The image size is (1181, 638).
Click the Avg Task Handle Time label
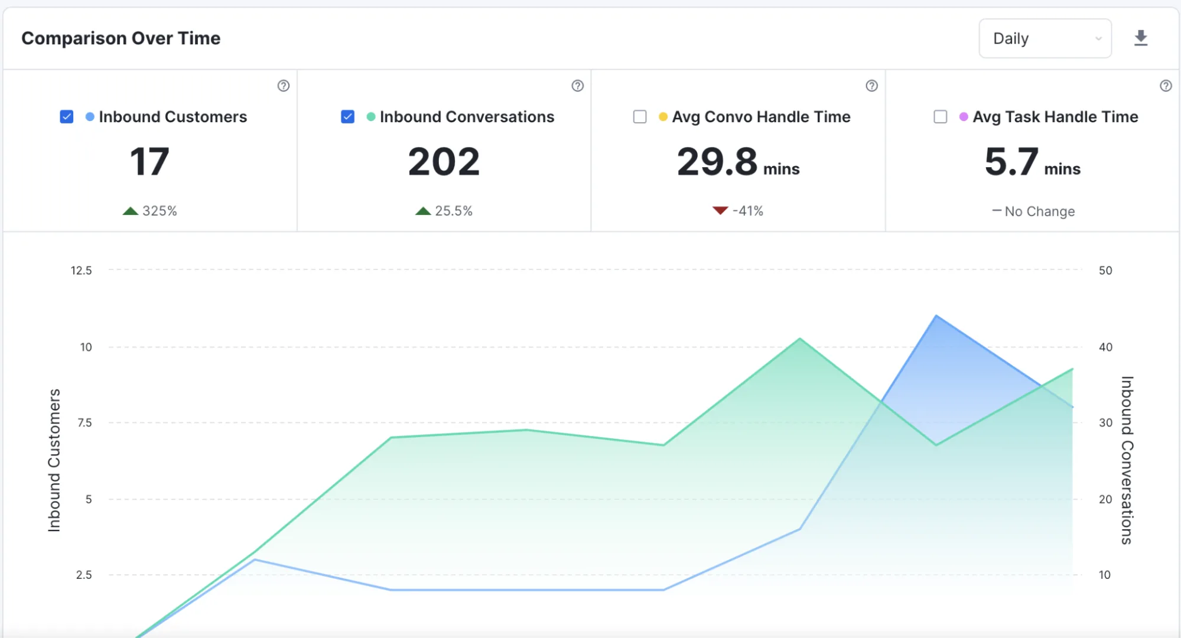point(1055,117)
